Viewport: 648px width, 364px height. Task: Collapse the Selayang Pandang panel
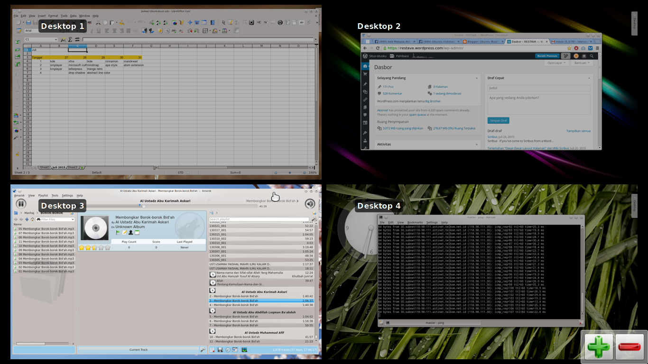pyautogui.click(x=477, y=78)
